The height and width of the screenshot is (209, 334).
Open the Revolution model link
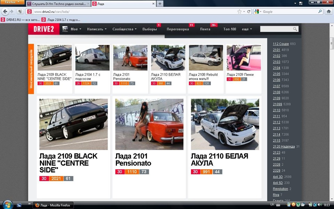(x=280, y=189)
